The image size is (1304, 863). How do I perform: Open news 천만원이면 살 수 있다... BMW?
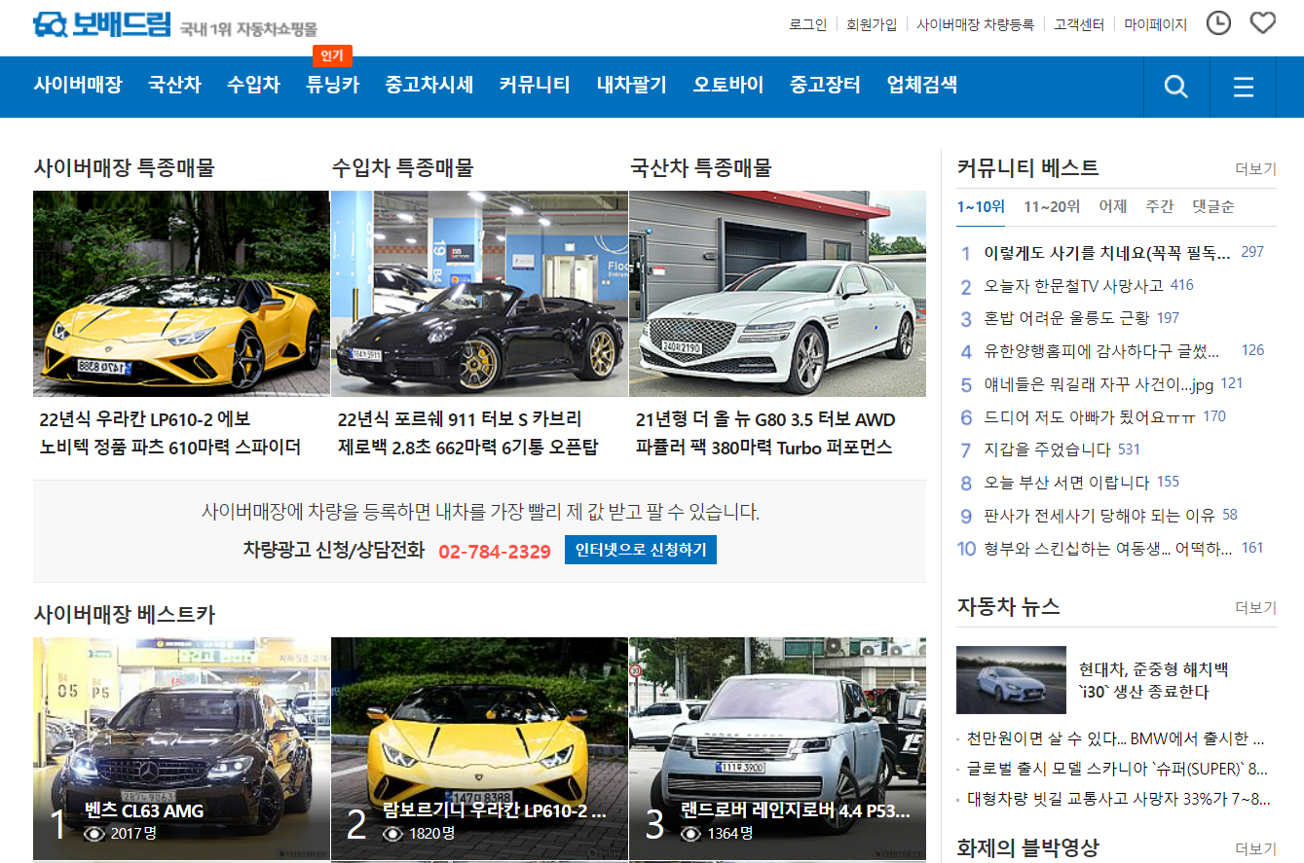point(1115,738)
